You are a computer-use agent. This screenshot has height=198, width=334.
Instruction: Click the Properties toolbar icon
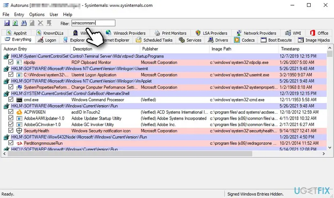click(x=32, y=23)
